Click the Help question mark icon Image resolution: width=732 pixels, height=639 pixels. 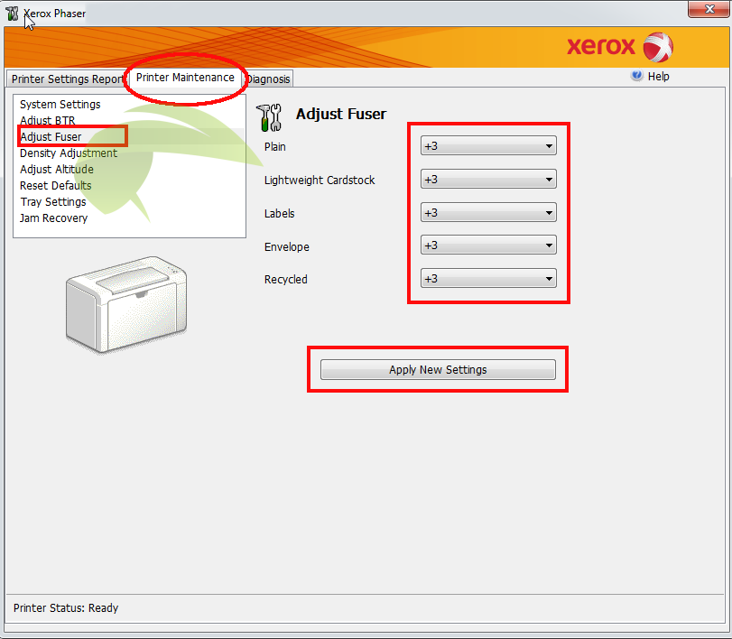(637, 77)
